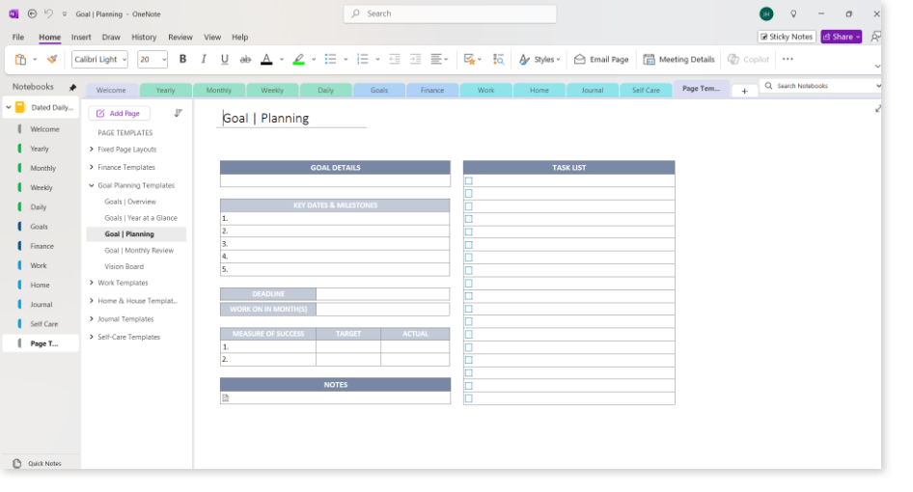Apply numbered list icon

point(362,59)
